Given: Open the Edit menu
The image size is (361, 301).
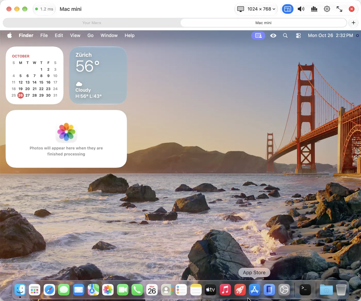Looking at the screenshot, I should (59, 35).
